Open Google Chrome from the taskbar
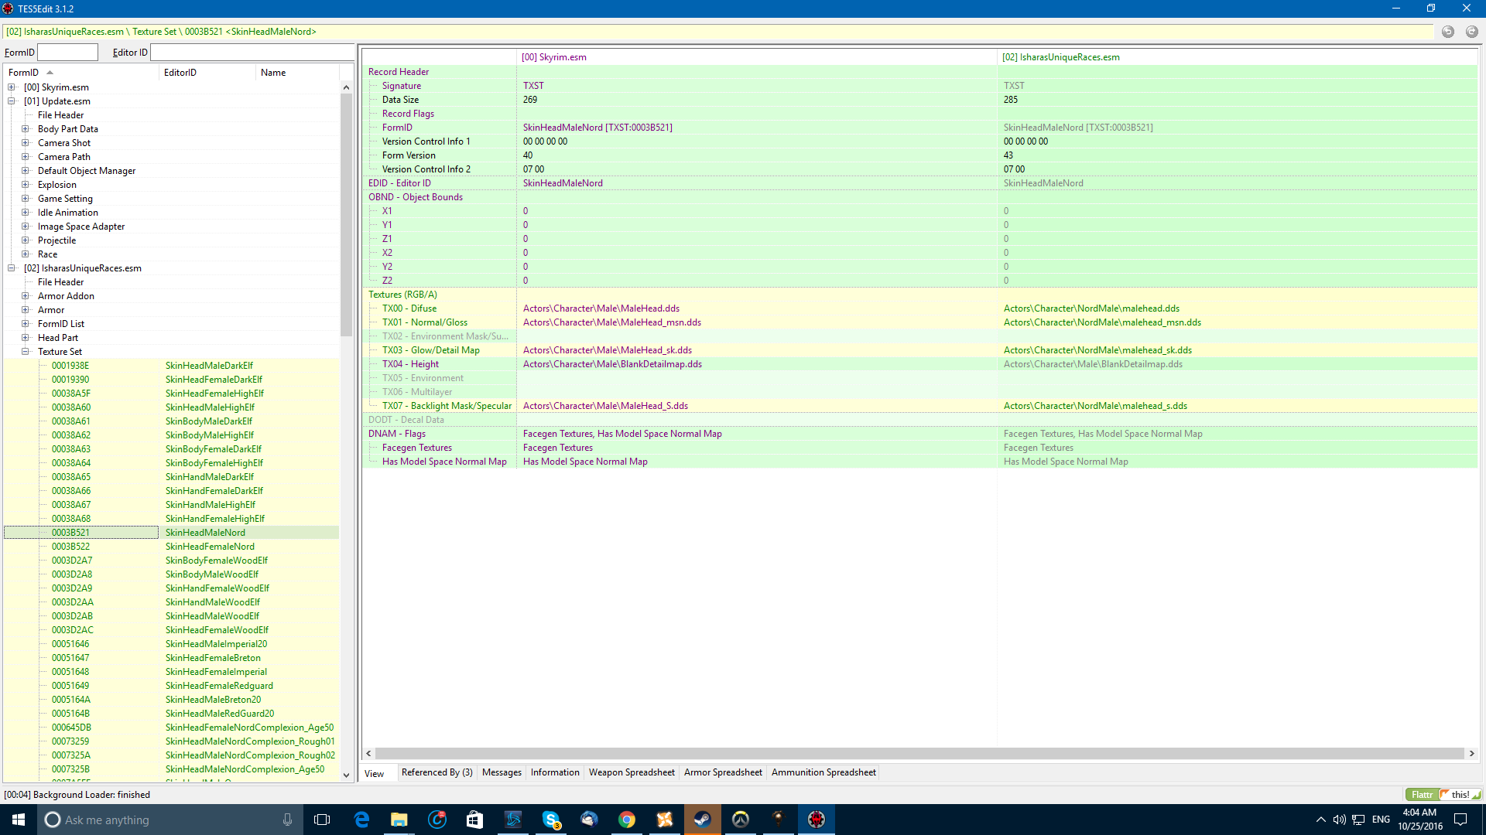This screenshot has height=835, width=1486. [x=627, y=820]
